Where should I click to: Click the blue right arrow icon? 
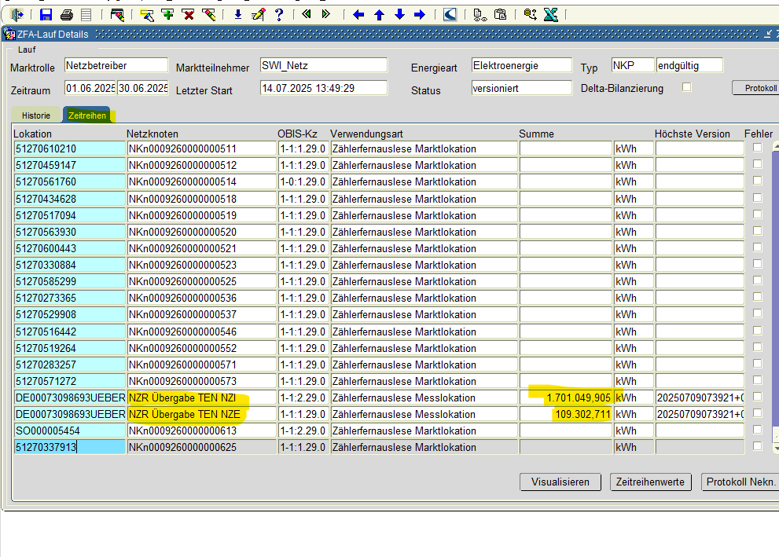pyautogui.click(x=419, y=14)
